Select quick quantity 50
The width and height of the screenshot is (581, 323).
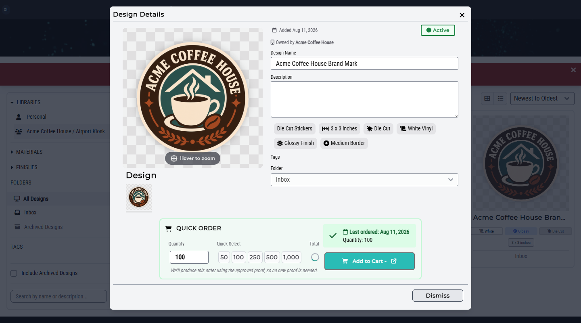pos(224,257)
